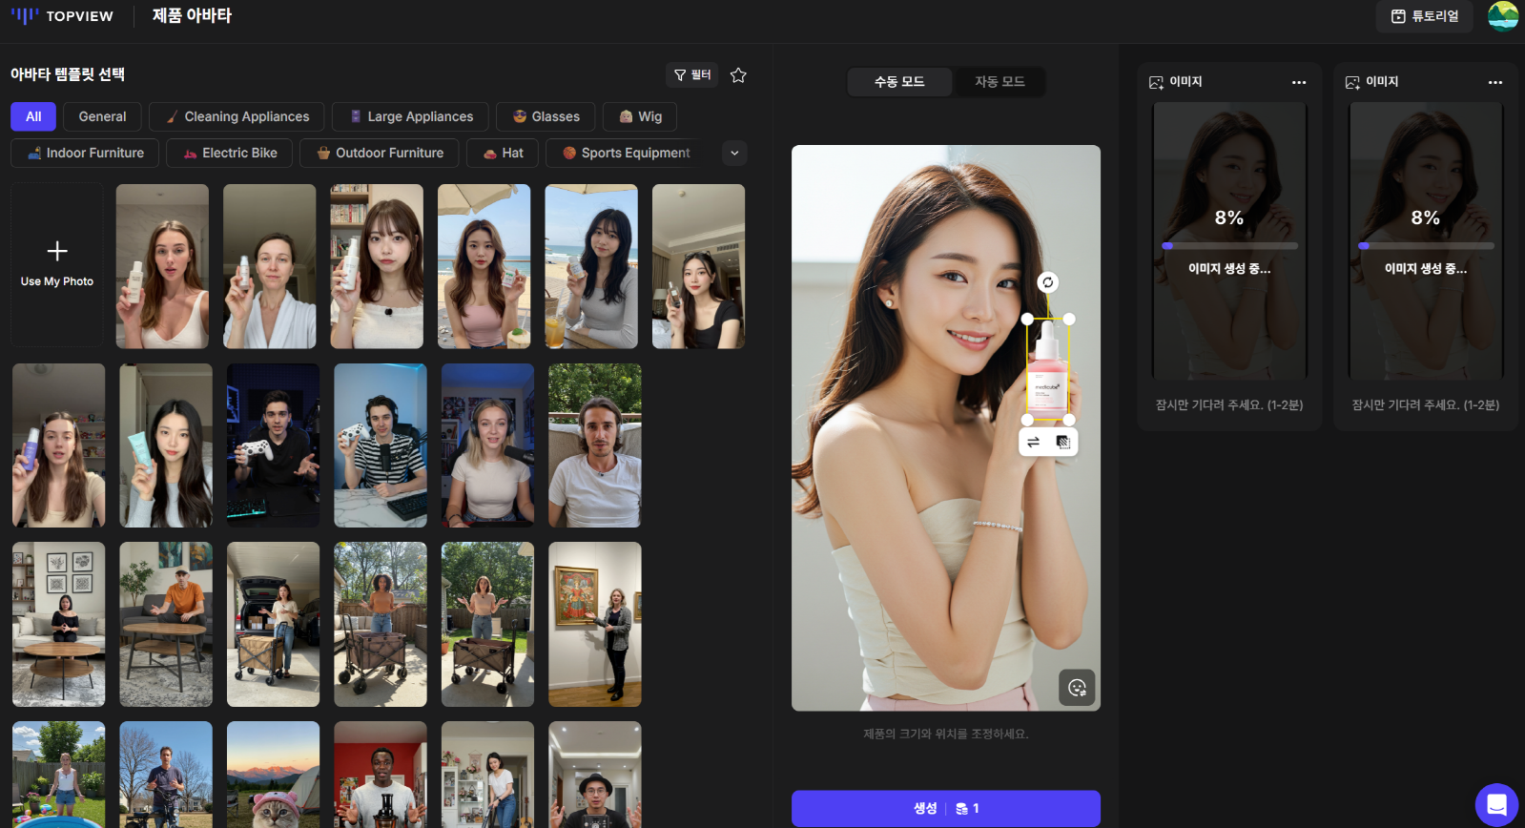Expand the category list chevron
Image resolution: width=1525 pixels, height=828 pixels.
click(x=734, y=153)
